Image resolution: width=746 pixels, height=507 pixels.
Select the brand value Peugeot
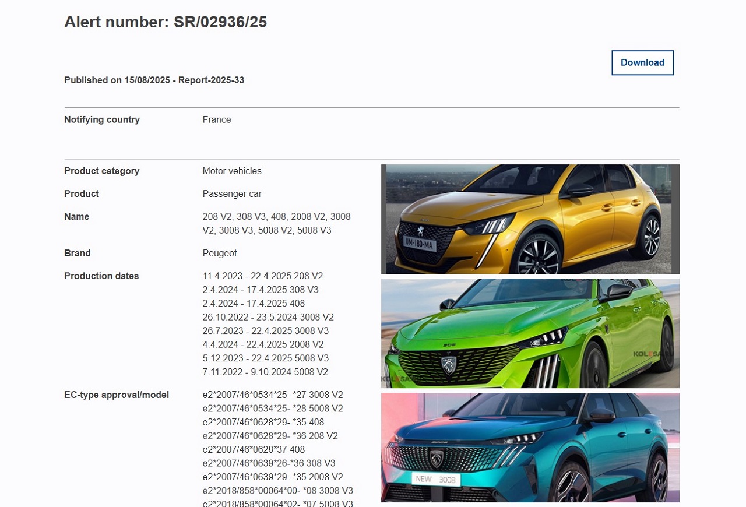(x=220, y=254)
